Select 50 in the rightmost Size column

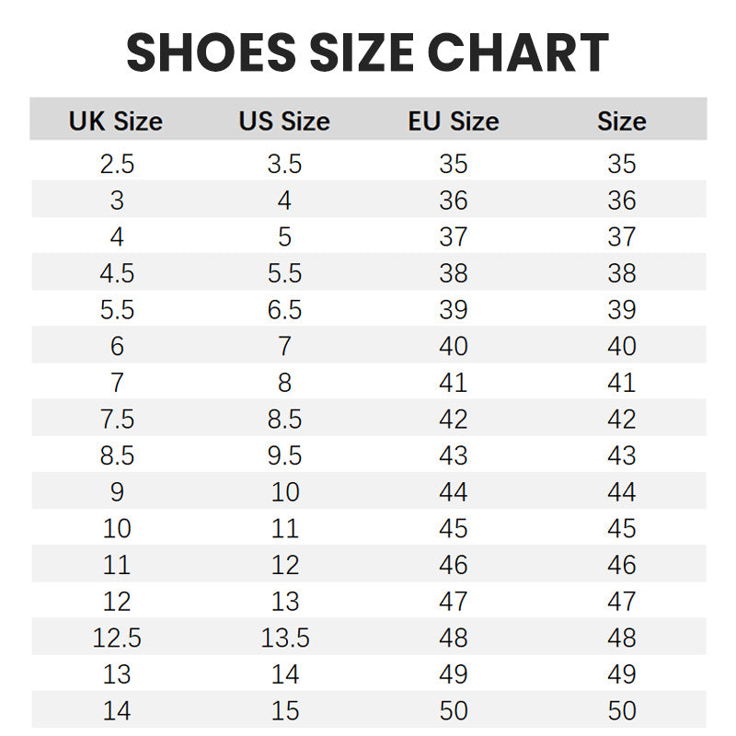pyautogui.click(x=622, y=711)
